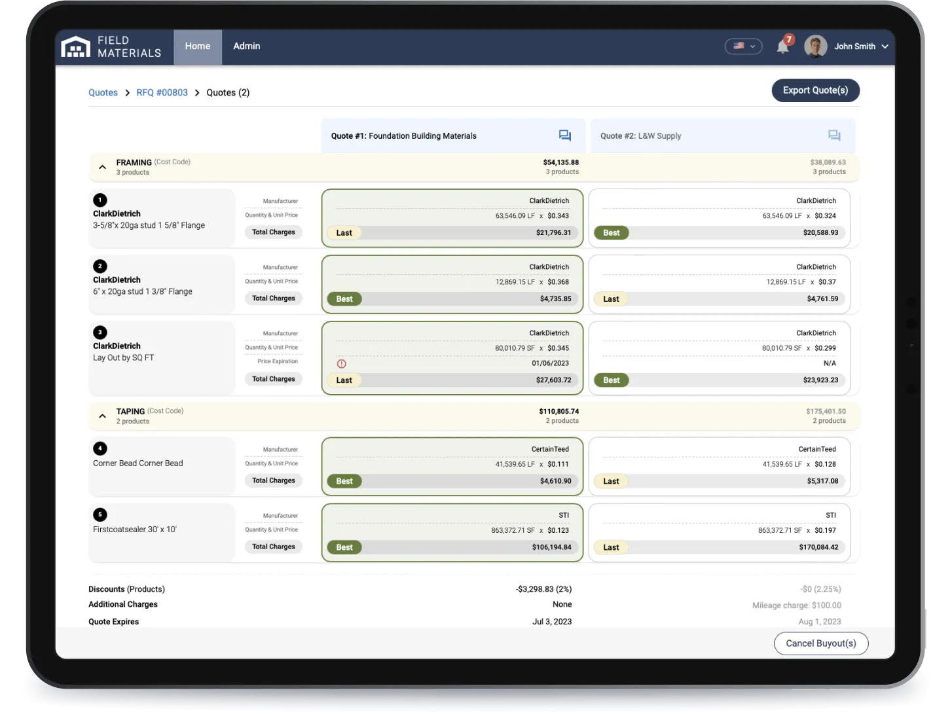Click the Best tag on $23,923.23 offer

click(x=612, y=380)
